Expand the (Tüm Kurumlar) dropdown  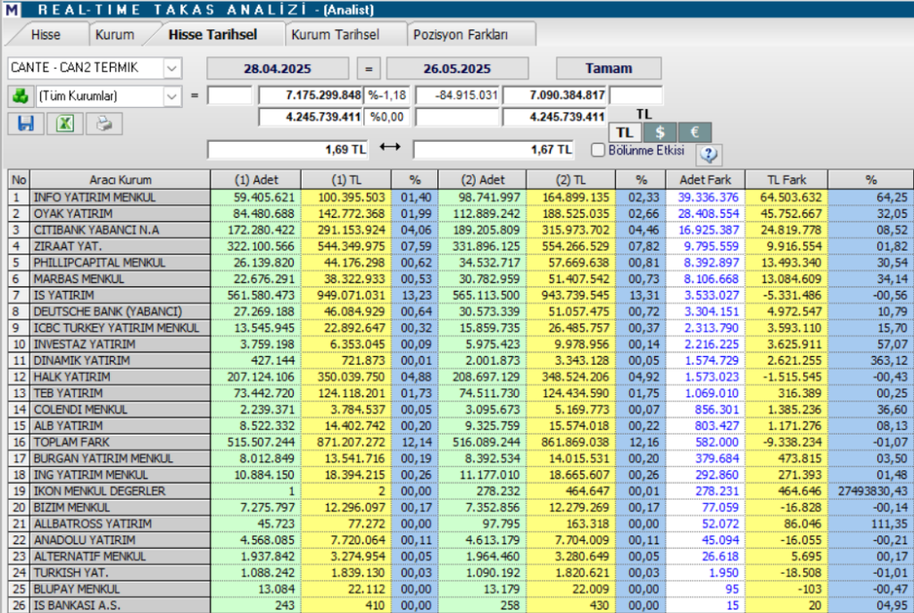[171, 95]
